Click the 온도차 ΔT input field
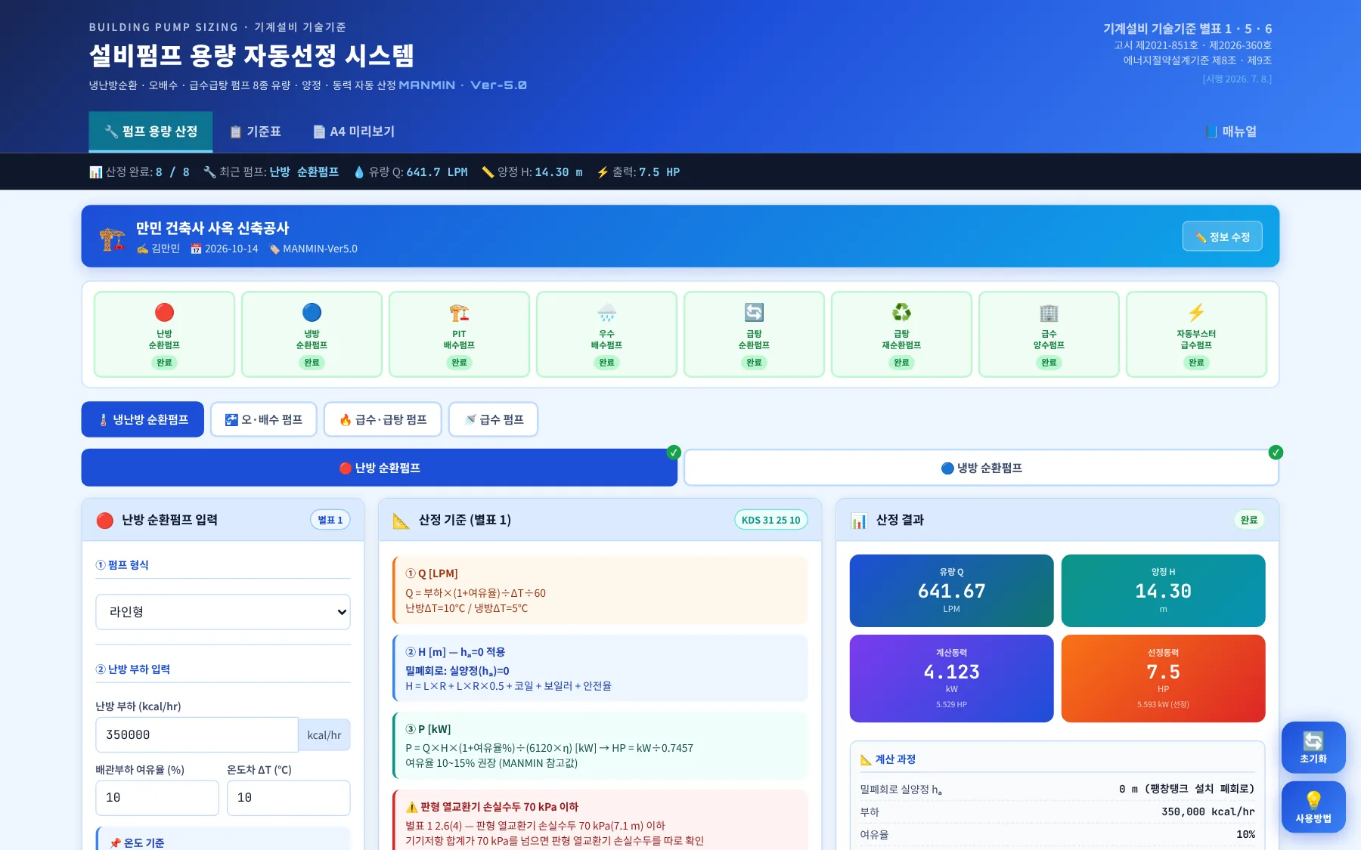The image size is (1361, 850). 289,798
